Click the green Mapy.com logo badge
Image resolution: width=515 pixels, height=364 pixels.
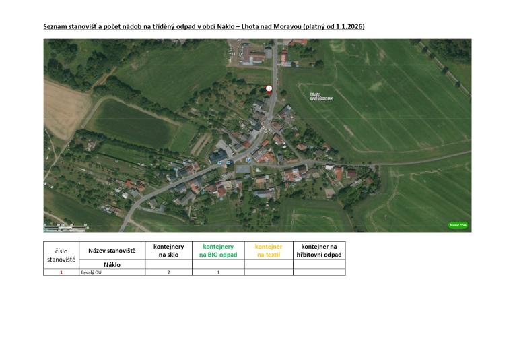[x=458, y=225]
